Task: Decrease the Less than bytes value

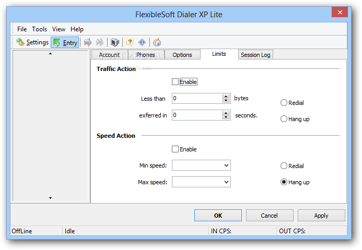Action: coord(226,101)
